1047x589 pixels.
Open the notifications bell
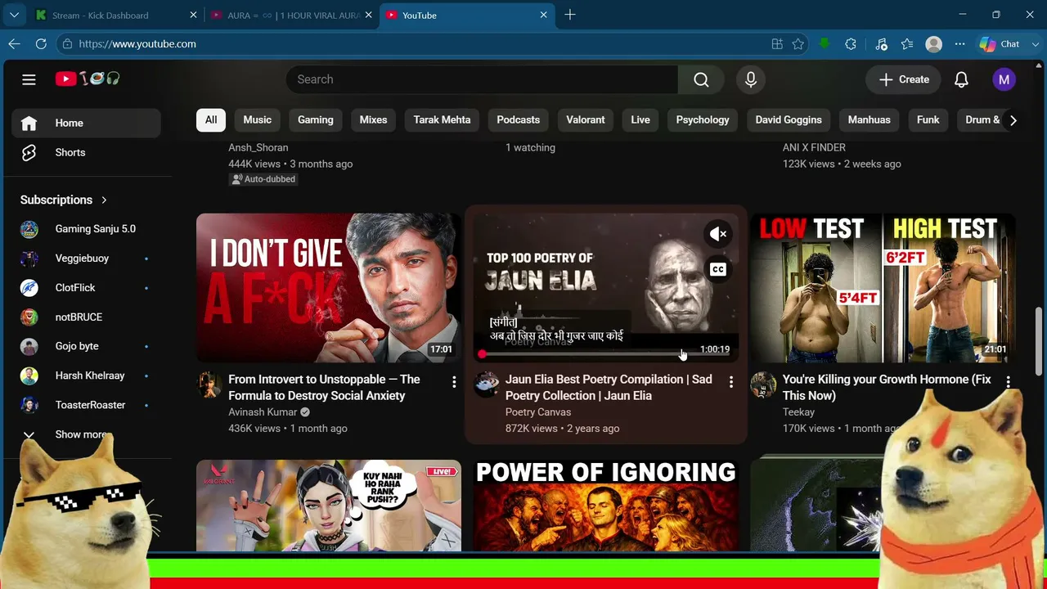pos(961,79)
